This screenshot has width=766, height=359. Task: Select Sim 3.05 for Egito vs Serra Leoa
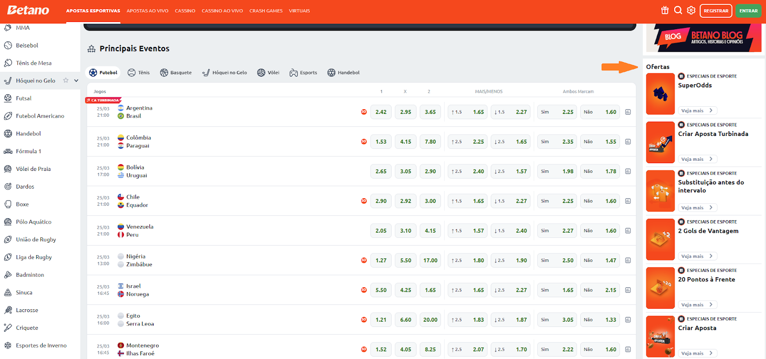coord(557,320)
